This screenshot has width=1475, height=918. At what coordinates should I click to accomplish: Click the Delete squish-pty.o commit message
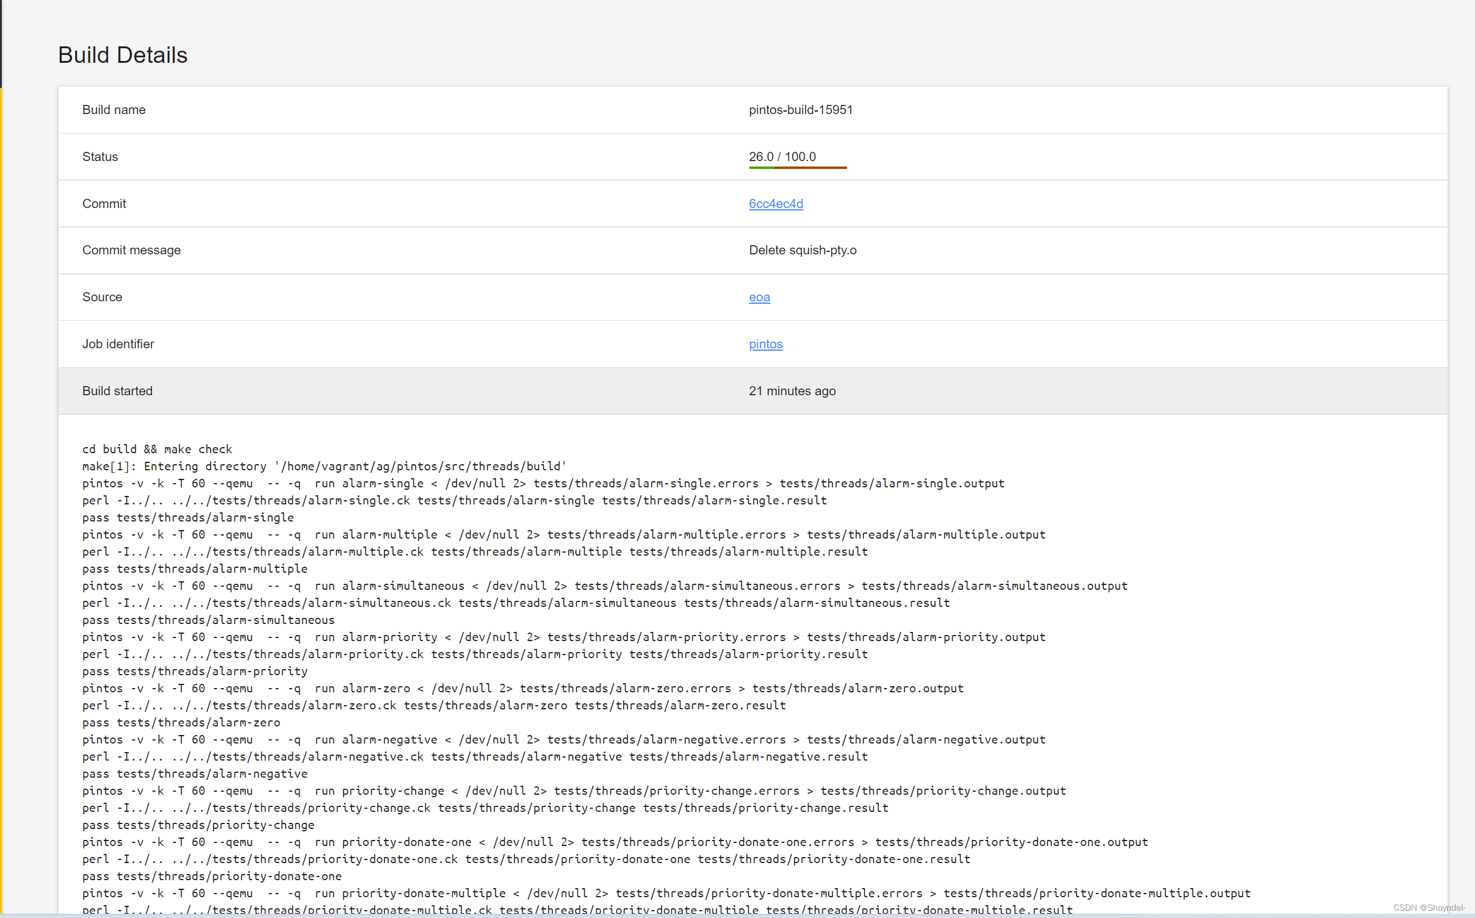(802, 250)
